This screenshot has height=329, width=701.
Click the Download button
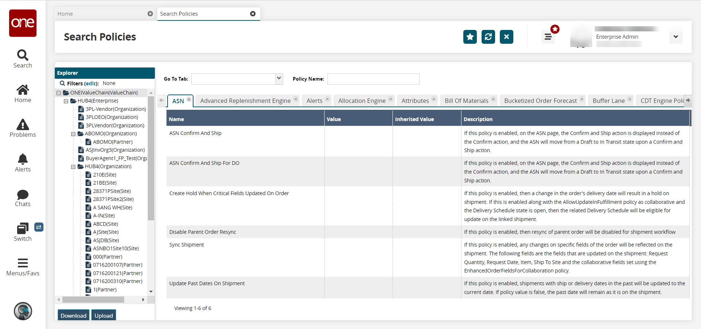click(x=73, y=316)
